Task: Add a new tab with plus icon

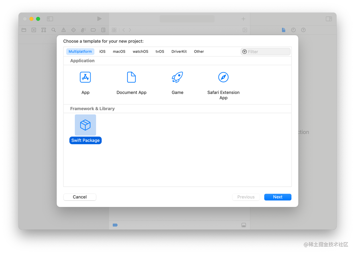Action: click(x=243, y=19)
